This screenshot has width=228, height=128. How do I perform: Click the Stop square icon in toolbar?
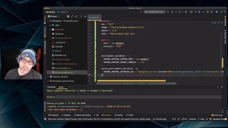pyautogui.click(x=186, y=12)
